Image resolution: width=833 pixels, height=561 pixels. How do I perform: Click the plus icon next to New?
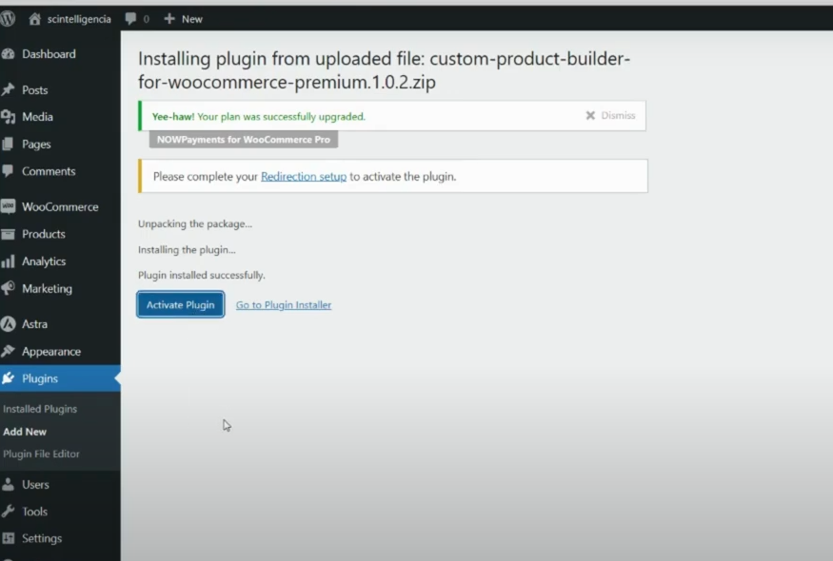169,19
